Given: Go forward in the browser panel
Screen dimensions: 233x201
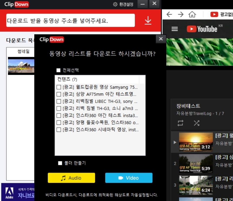Looking at the screenshot, I should pyautogui.click(x=181, y=14).
